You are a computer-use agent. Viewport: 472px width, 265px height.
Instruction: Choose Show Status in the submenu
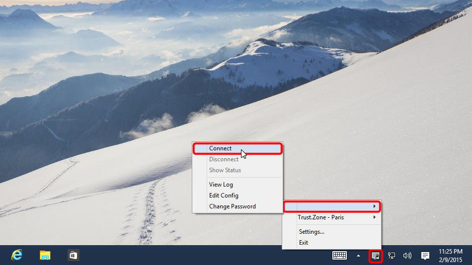tap(225, 170)
